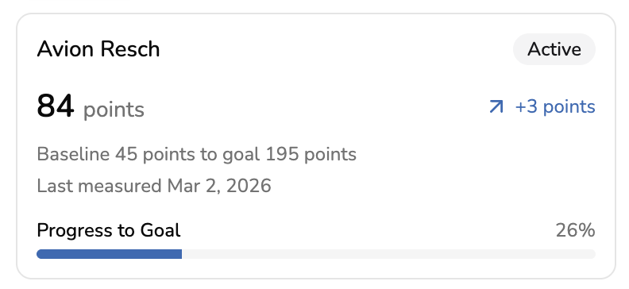Click the right end of blue progress fill
The image size is (629, 289).
click(x=179, y=254)
